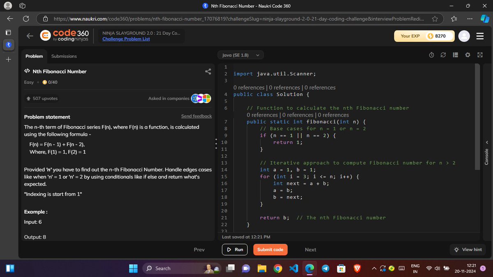Add a new tab with the plus icon
Viewport: 493px width, 277px height.
9,60
